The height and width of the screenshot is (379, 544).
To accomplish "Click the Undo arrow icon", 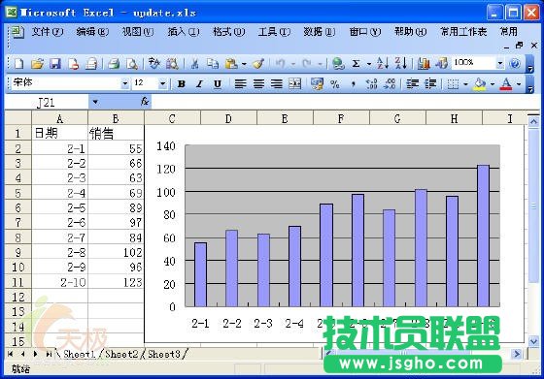I will 281,64.
